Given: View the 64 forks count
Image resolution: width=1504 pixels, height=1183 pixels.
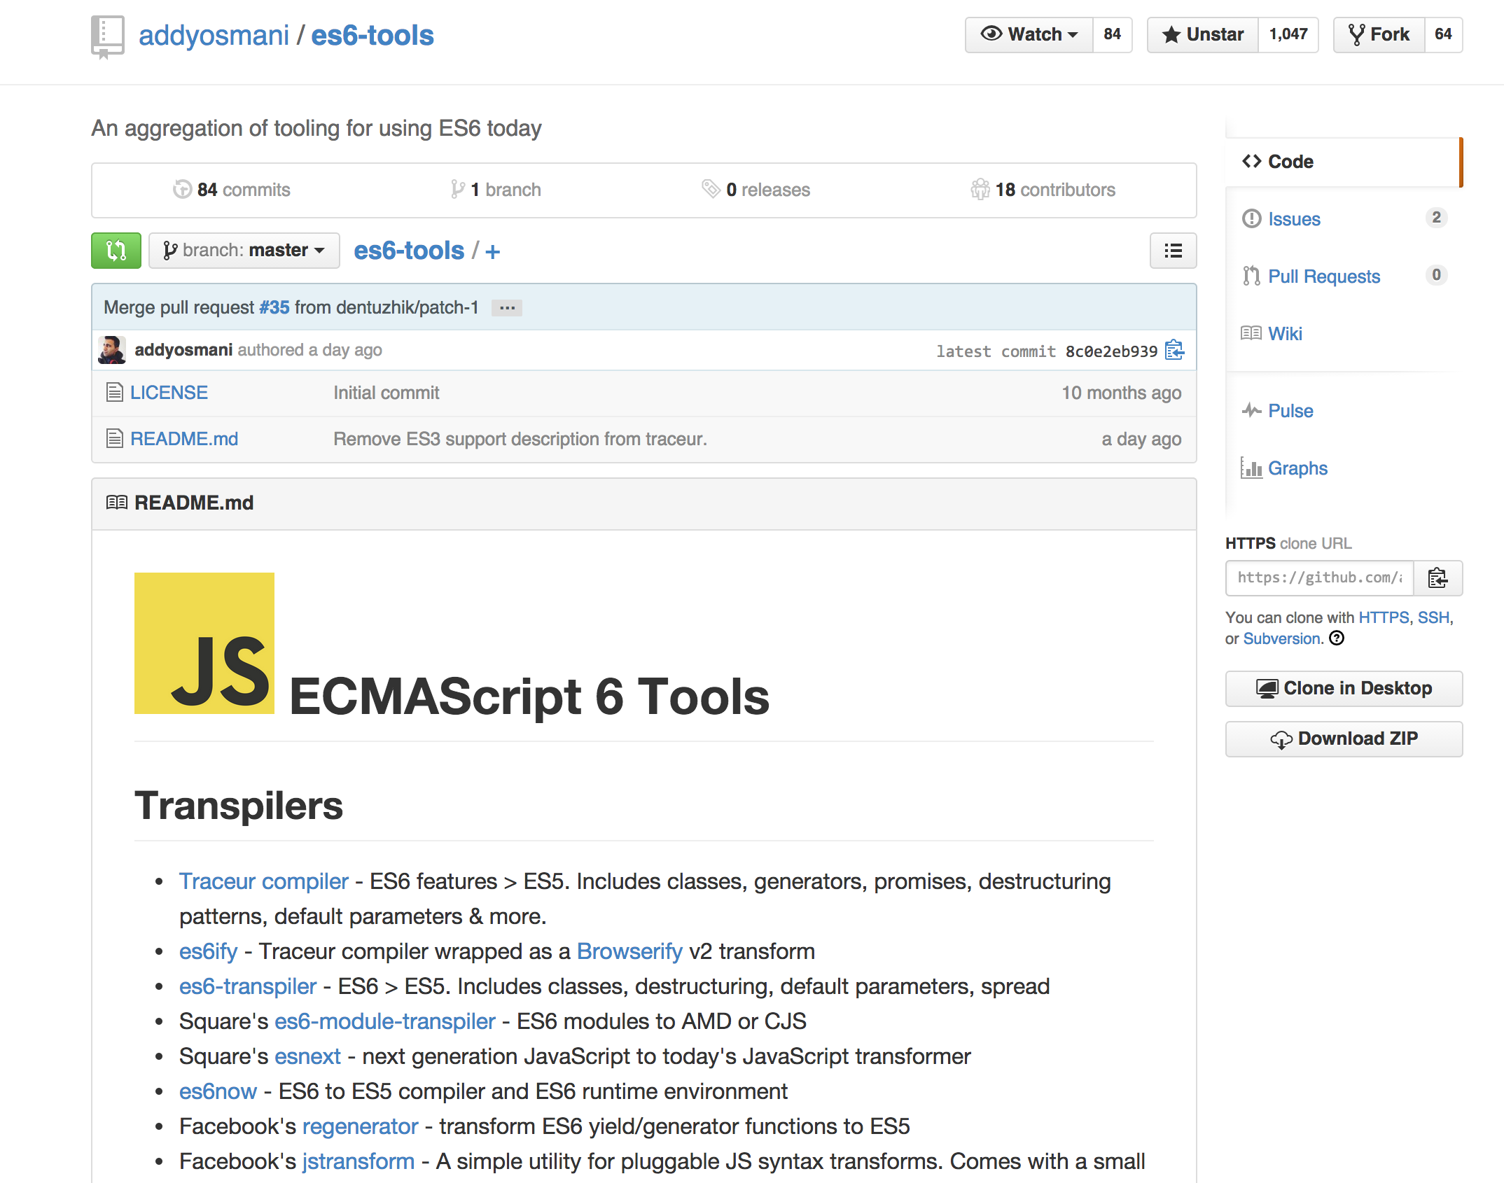Looking at the screenshot, I should 1443,34.
